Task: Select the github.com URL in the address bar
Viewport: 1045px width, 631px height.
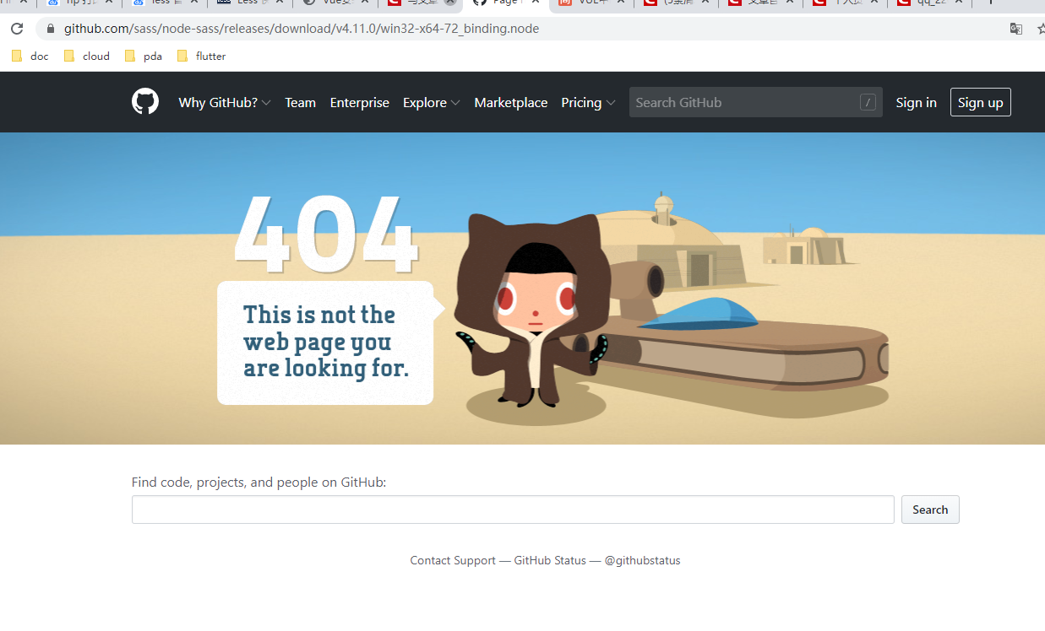Action: (302, 29)
